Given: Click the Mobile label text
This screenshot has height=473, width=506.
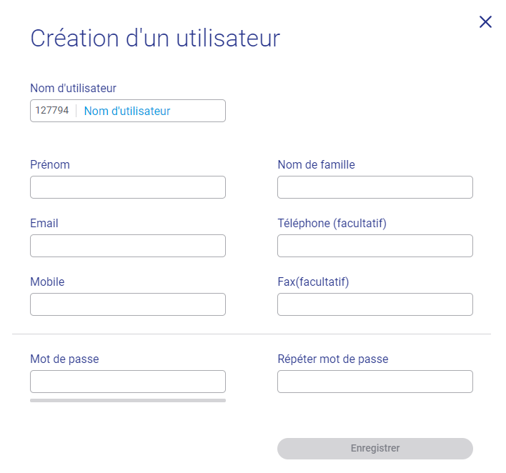Looking at the screenshot, I should click(47, 282).
